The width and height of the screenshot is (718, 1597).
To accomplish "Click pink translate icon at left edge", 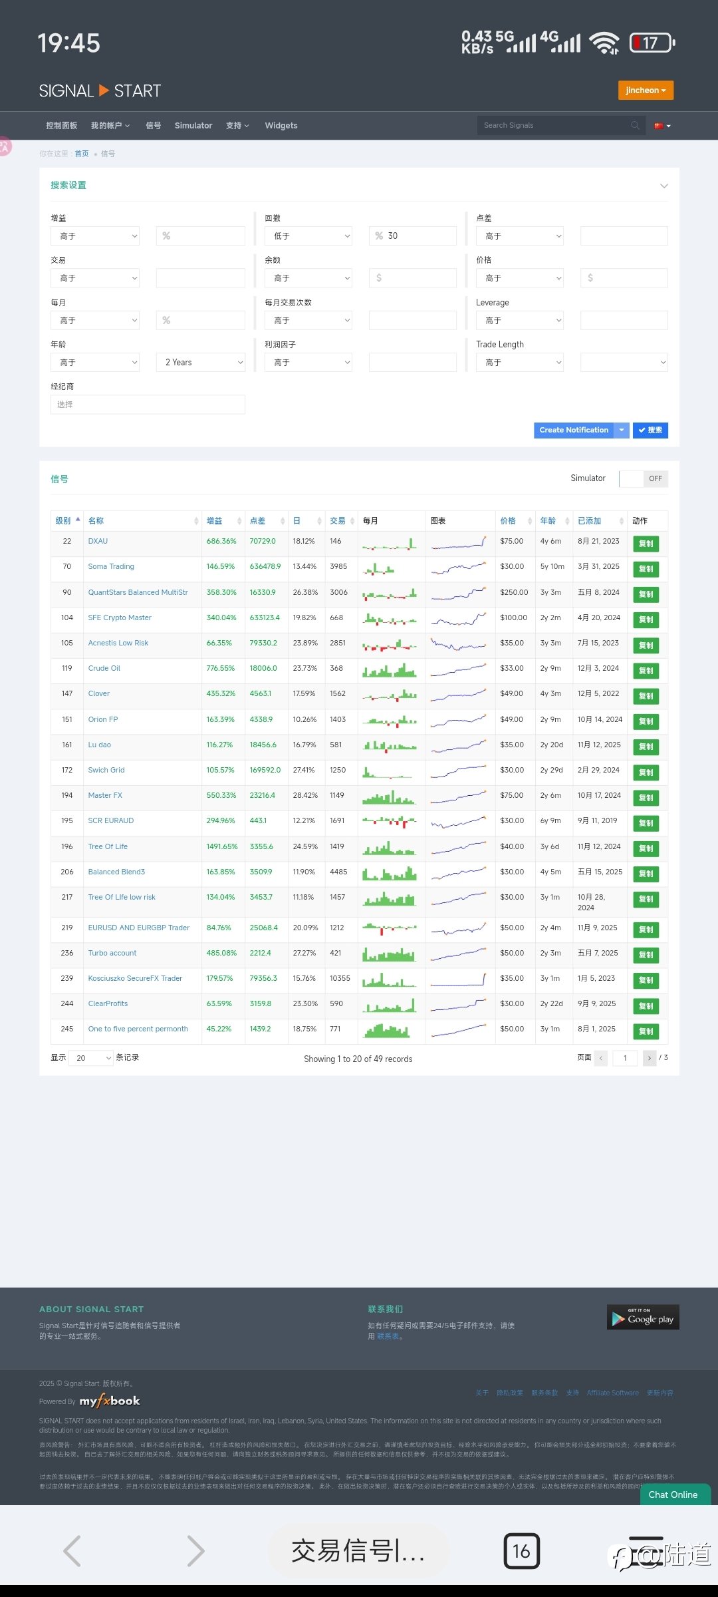I will tap(4, 146).
